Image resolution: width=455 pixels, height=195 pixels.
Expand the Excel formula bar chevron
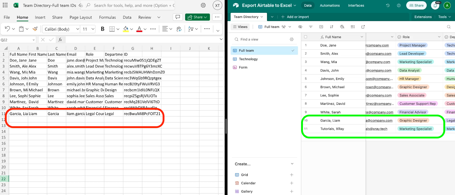[221, 39]
